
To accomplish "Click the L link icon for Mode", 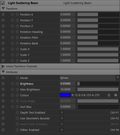I will (x=17, y=78).
